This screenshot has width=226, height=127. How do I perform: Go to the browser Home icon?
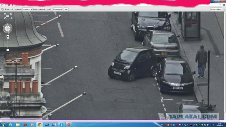[12, 5]
